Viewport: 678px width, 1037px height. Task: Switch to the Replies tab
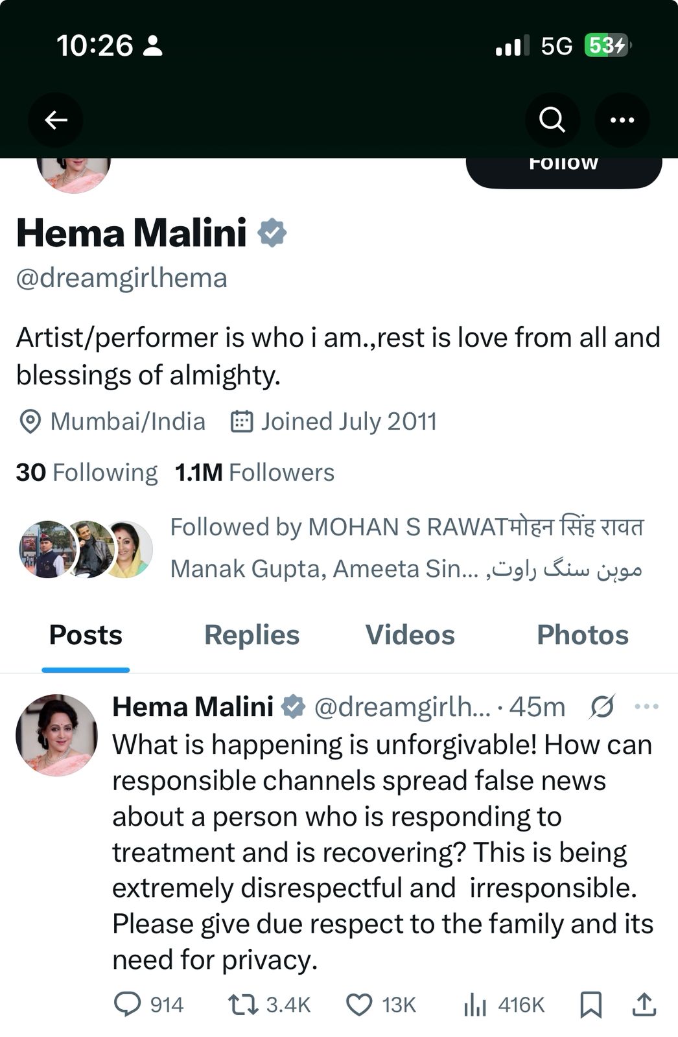pyautogui.click(x=251, y=635)
